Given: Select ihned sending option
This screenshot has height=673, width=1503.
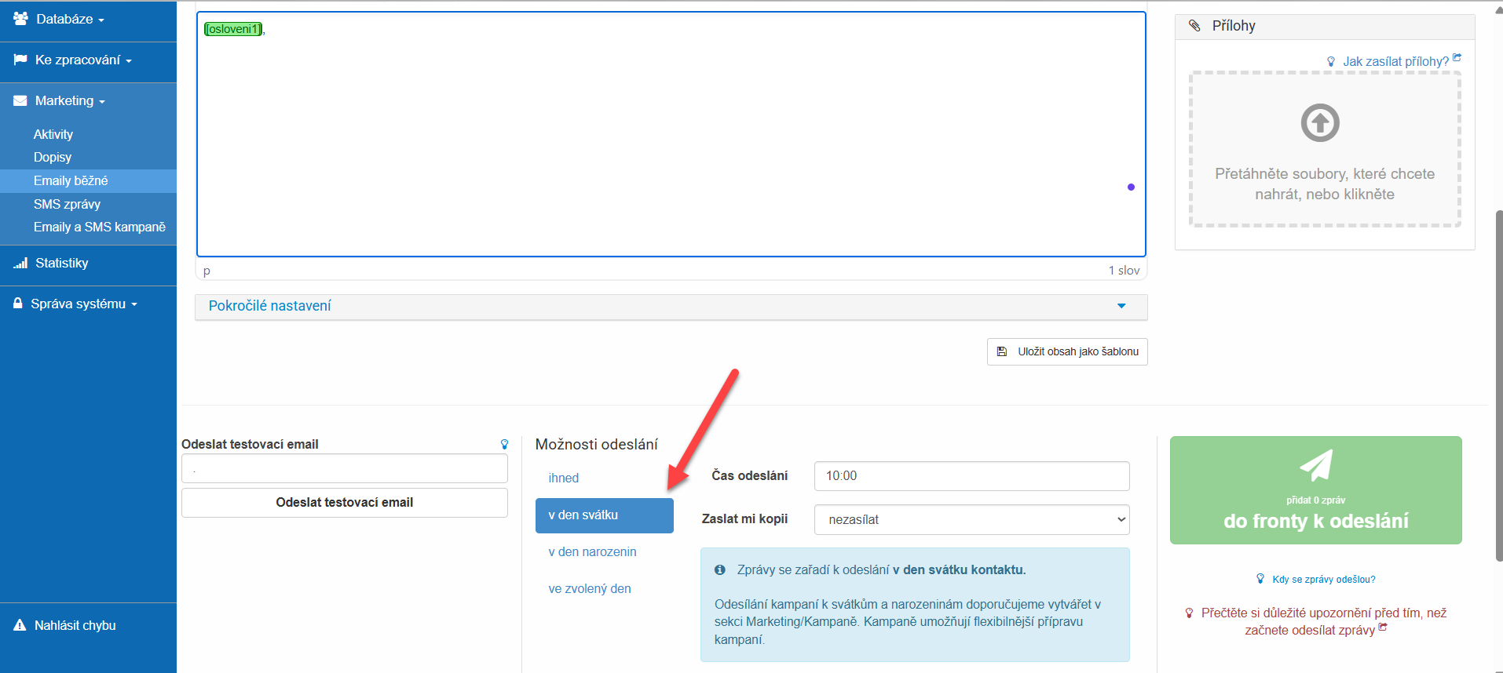Looking at the screenshot, I should pos(563,478).
